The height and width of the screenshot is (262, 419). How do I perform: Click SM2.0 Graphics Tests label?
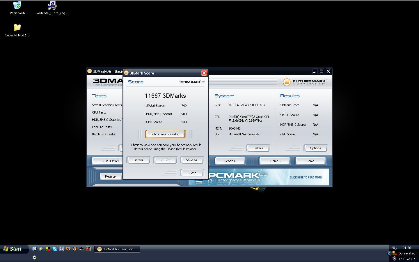(107, 105)
